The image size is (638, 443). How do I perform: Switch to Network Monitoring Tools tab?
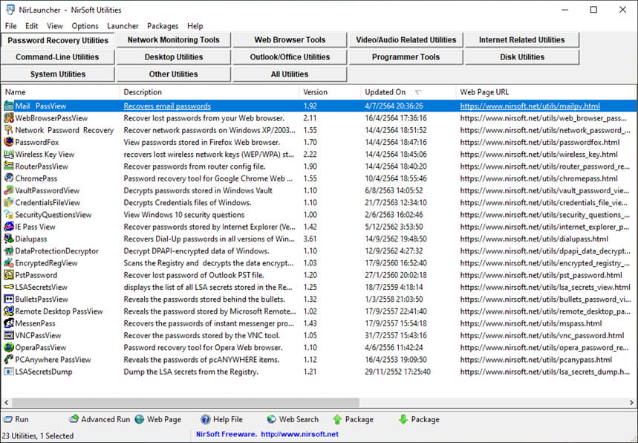173,40
